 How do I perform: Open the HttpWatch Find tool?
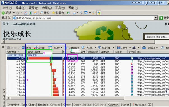[x=87, y=48]
